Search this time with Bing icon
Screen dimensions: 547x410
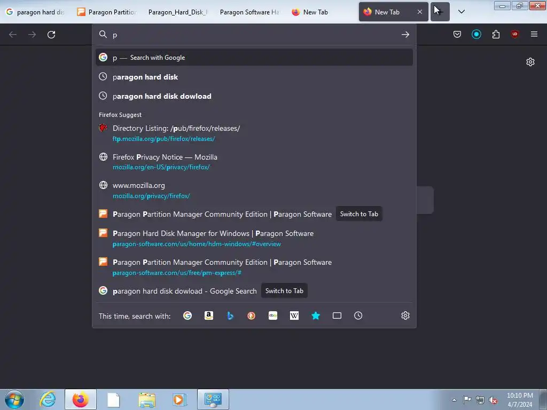click(230, 316)
